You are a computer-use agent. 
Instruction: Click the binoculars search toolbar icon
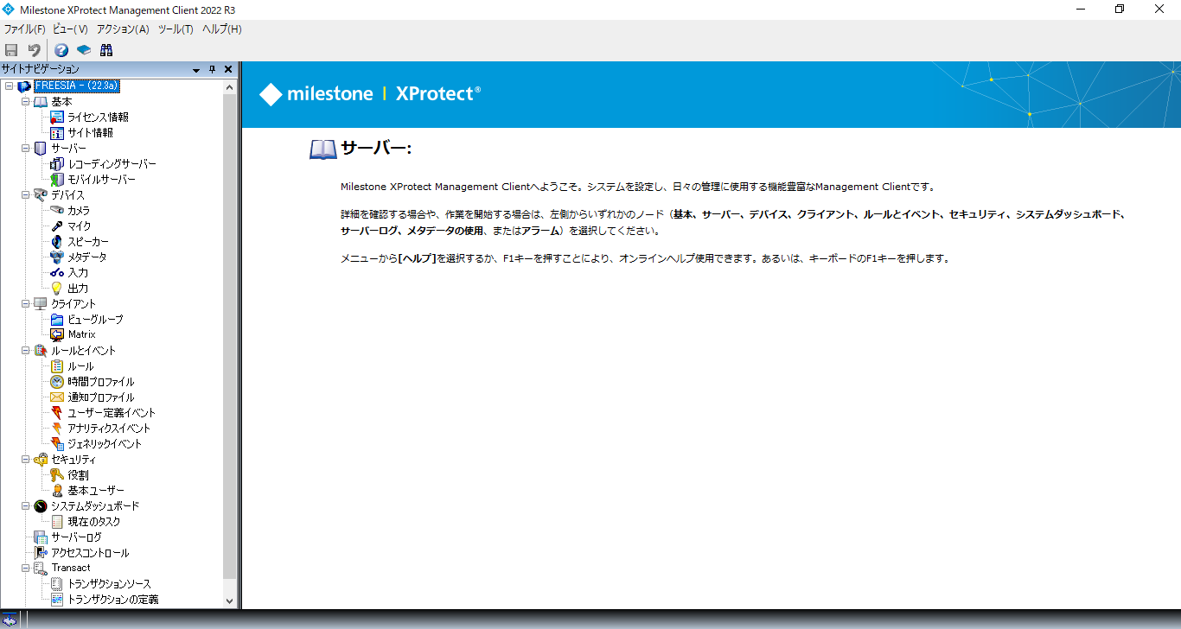106,50
